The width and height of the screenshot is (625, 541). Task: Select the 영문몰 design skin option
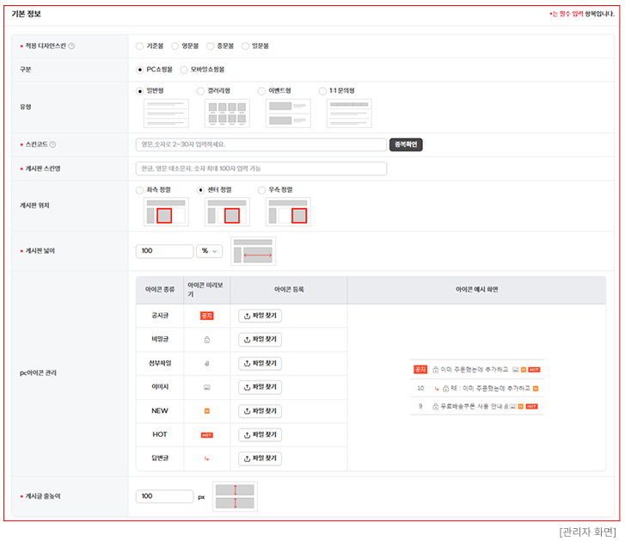click(x=175, y=45)
